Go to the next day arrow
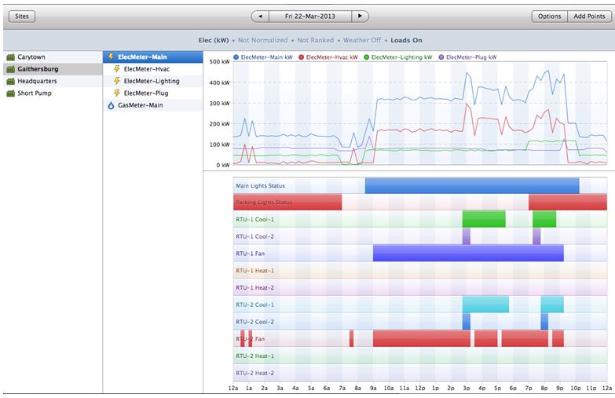615x398 pixels. (x=360, y=16)
